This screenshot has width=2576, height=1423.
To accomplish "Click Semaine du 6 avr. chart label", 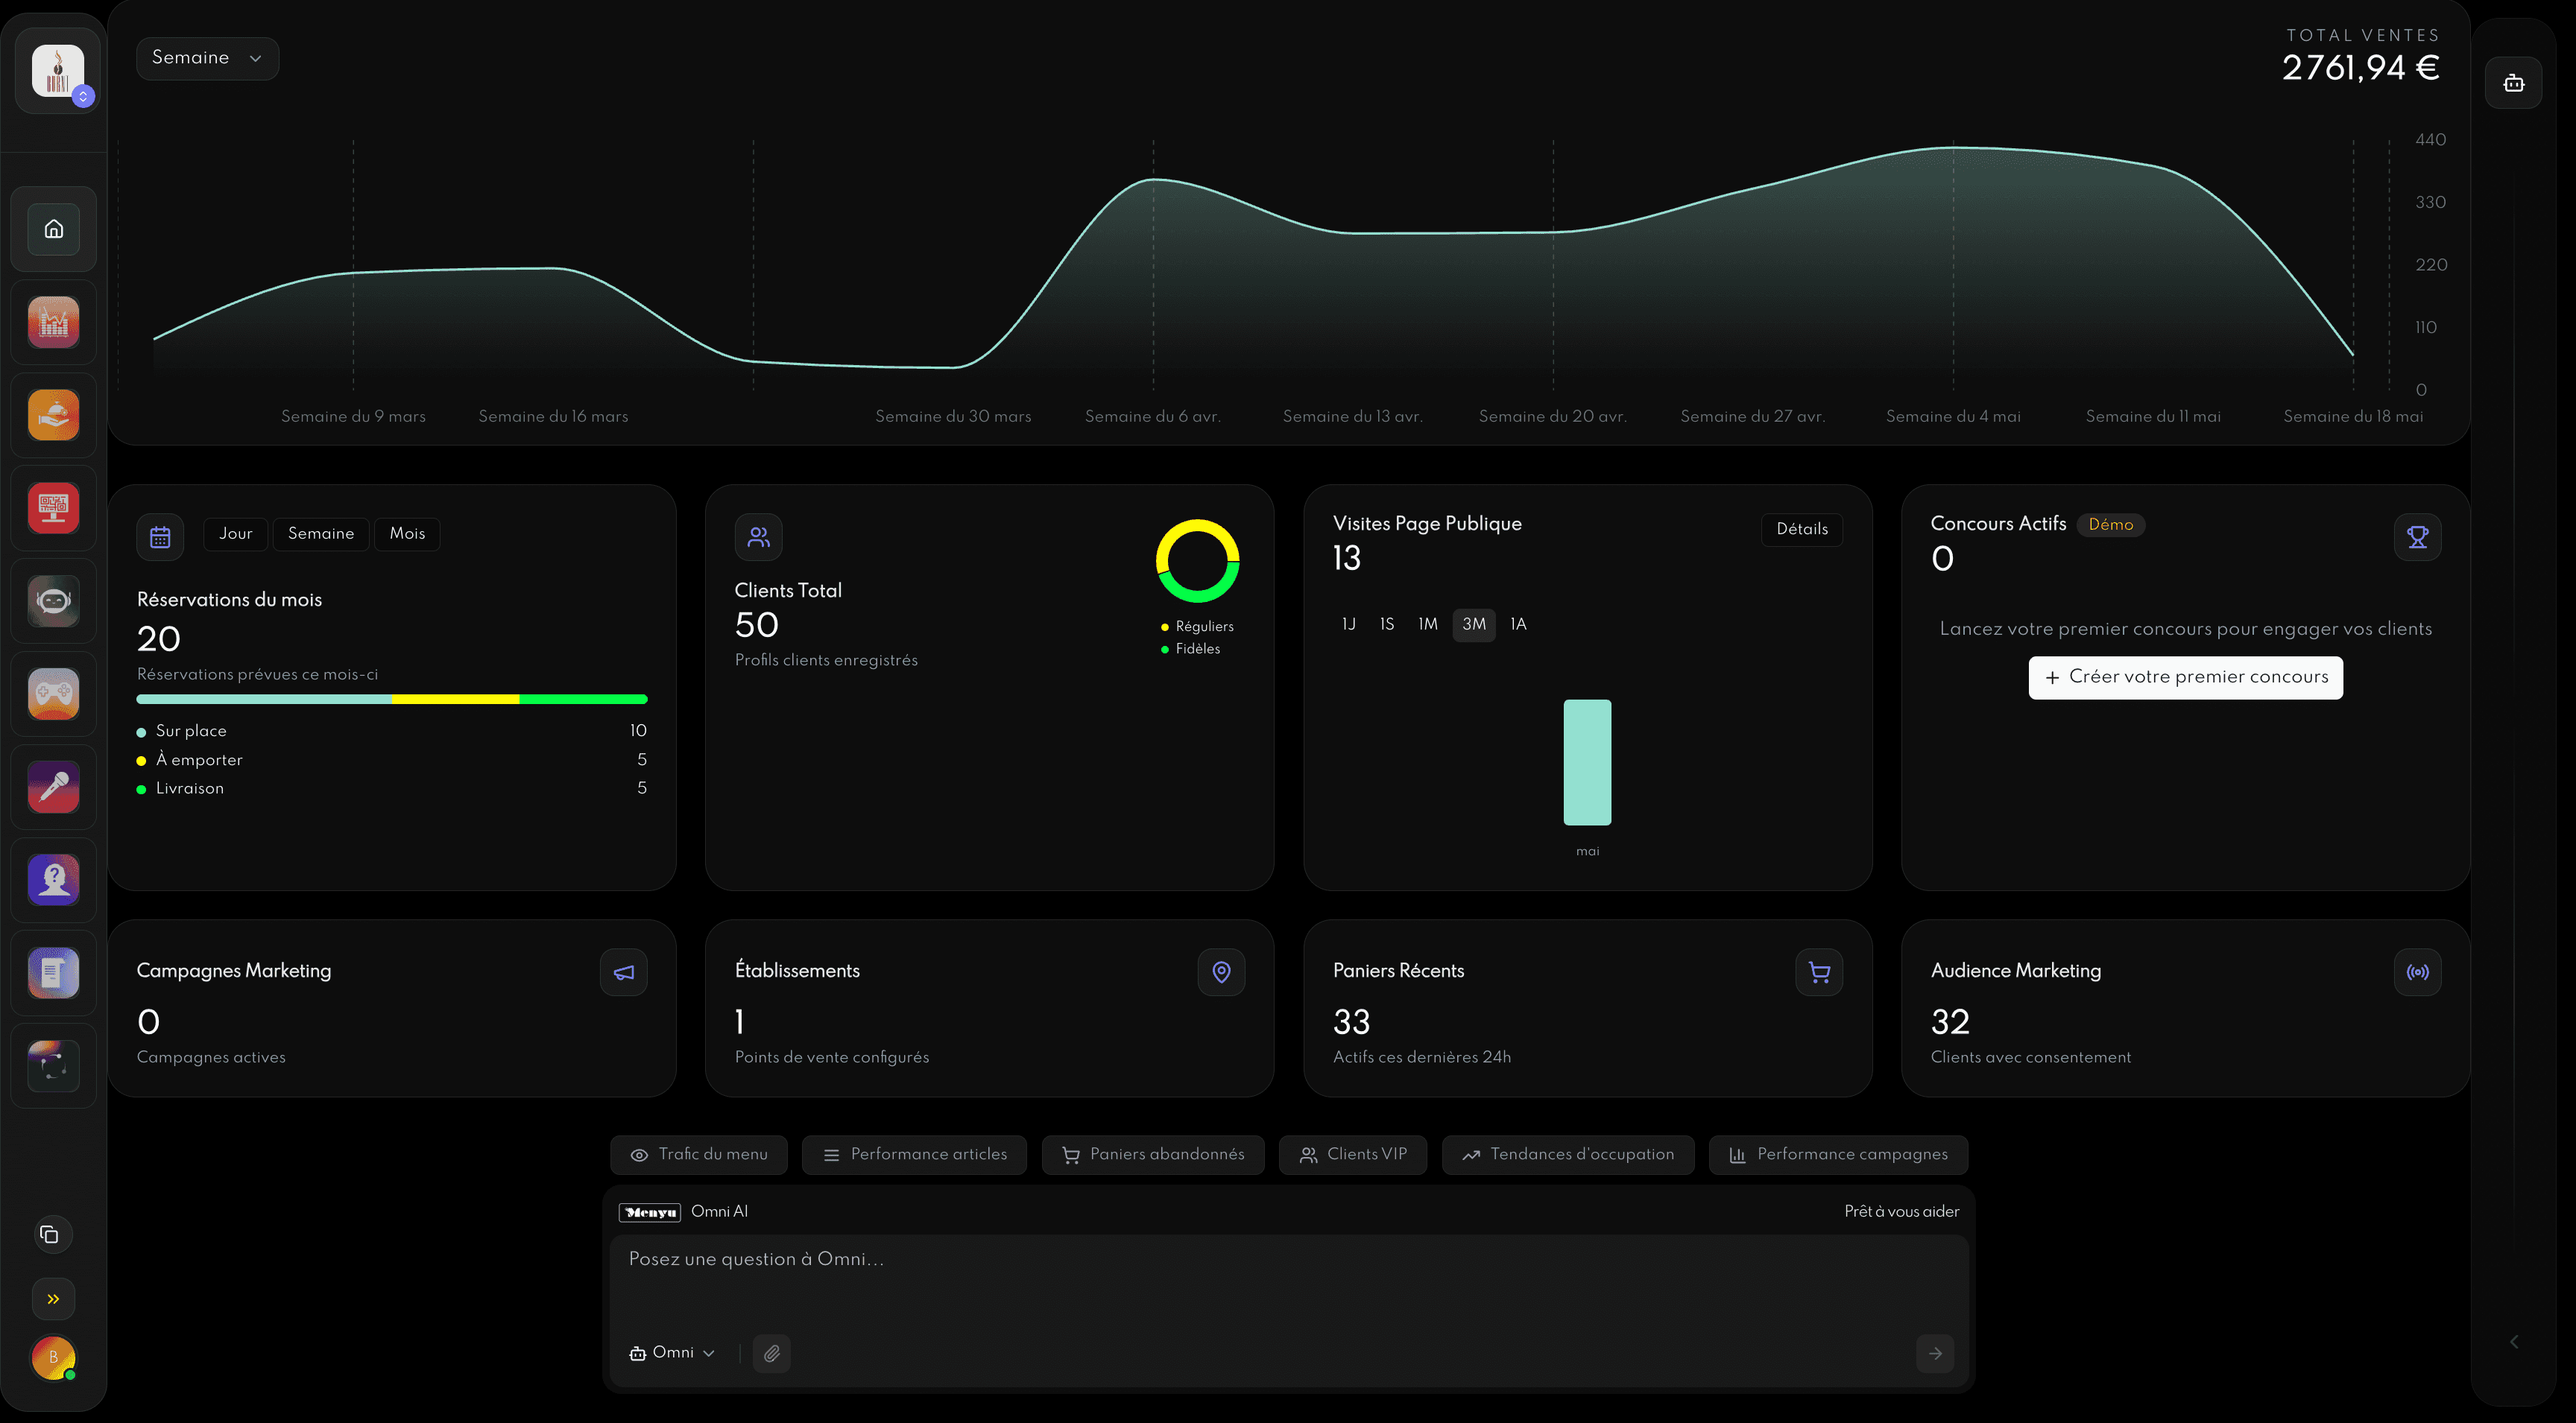I will click(1153, 416).
